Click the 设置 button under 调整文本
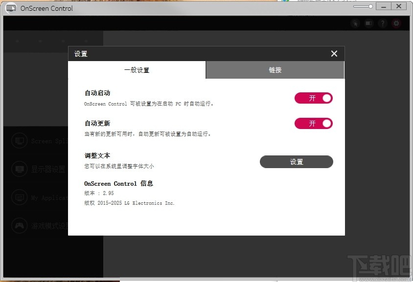The width and height of the screenshot is (413, 282). [297, 162]
